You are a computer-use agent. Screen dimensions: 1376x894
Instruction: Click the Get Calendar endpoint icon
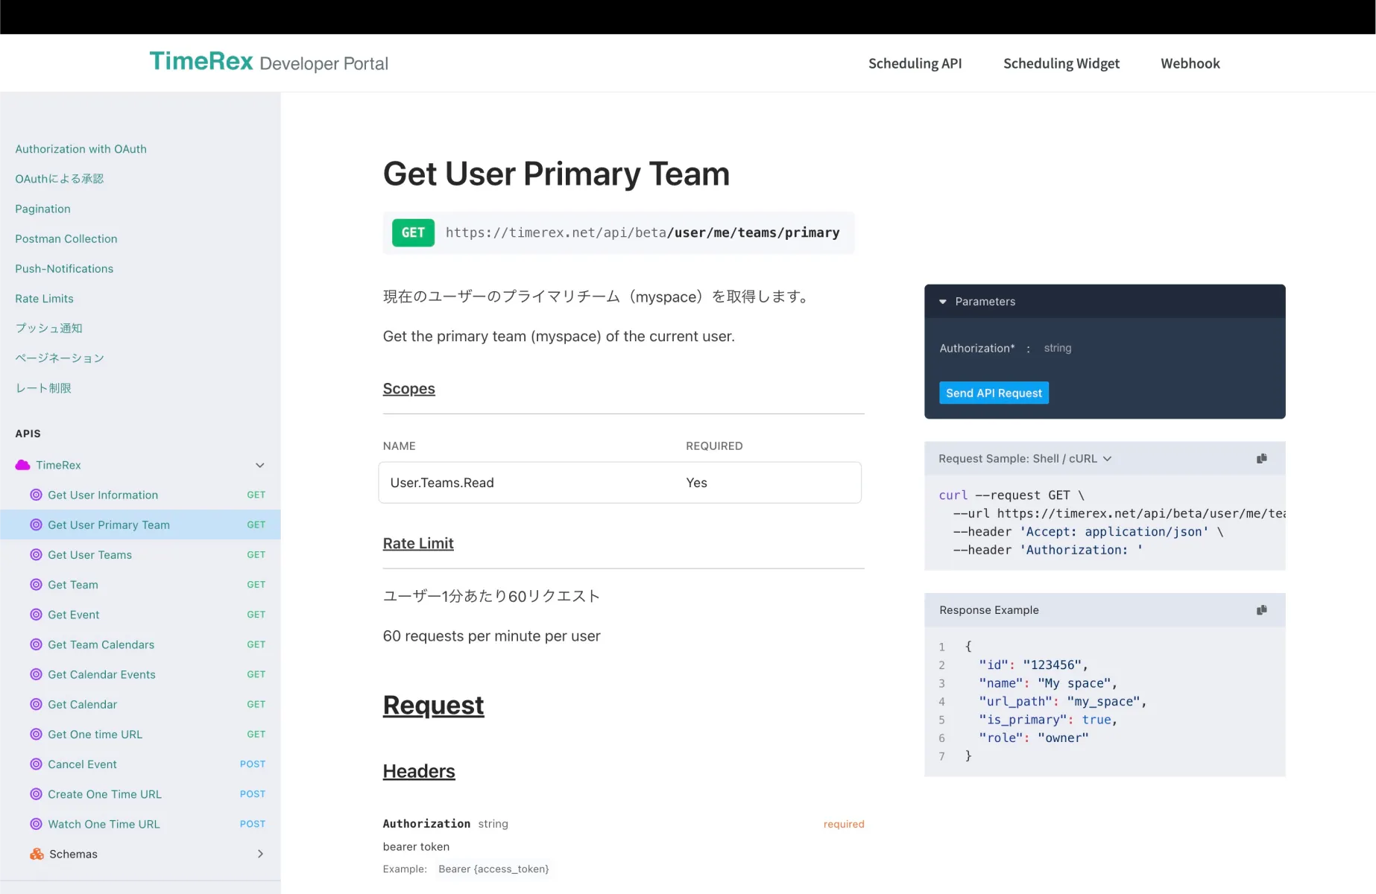tap(36, 704)
